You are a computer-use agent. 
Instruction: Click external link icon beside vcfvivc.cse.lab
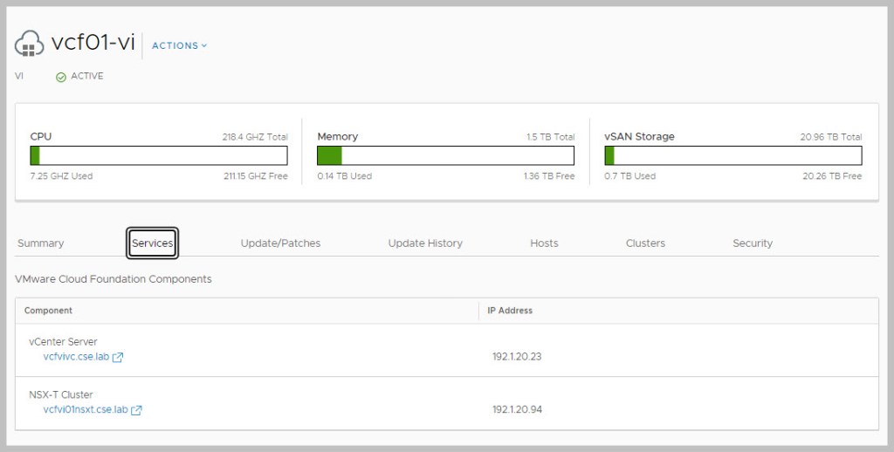pos(118,357)
